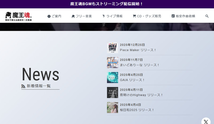This screenshot has width=214, height=124.
Task: Click the 桜日和2025 thumbnail
Action: click(x=112, y=107)
